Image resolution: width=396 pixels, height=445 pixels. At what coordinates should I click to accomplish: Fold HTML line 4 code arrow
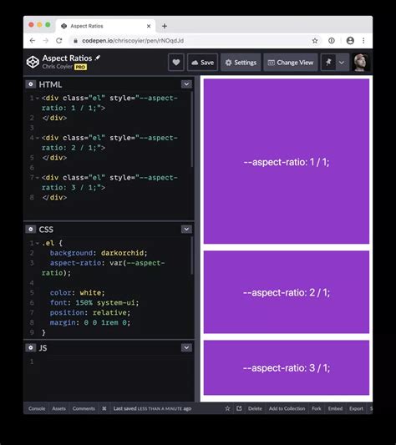click(38, 138)
